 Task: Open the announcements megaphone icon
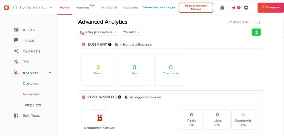pos(234,8)
